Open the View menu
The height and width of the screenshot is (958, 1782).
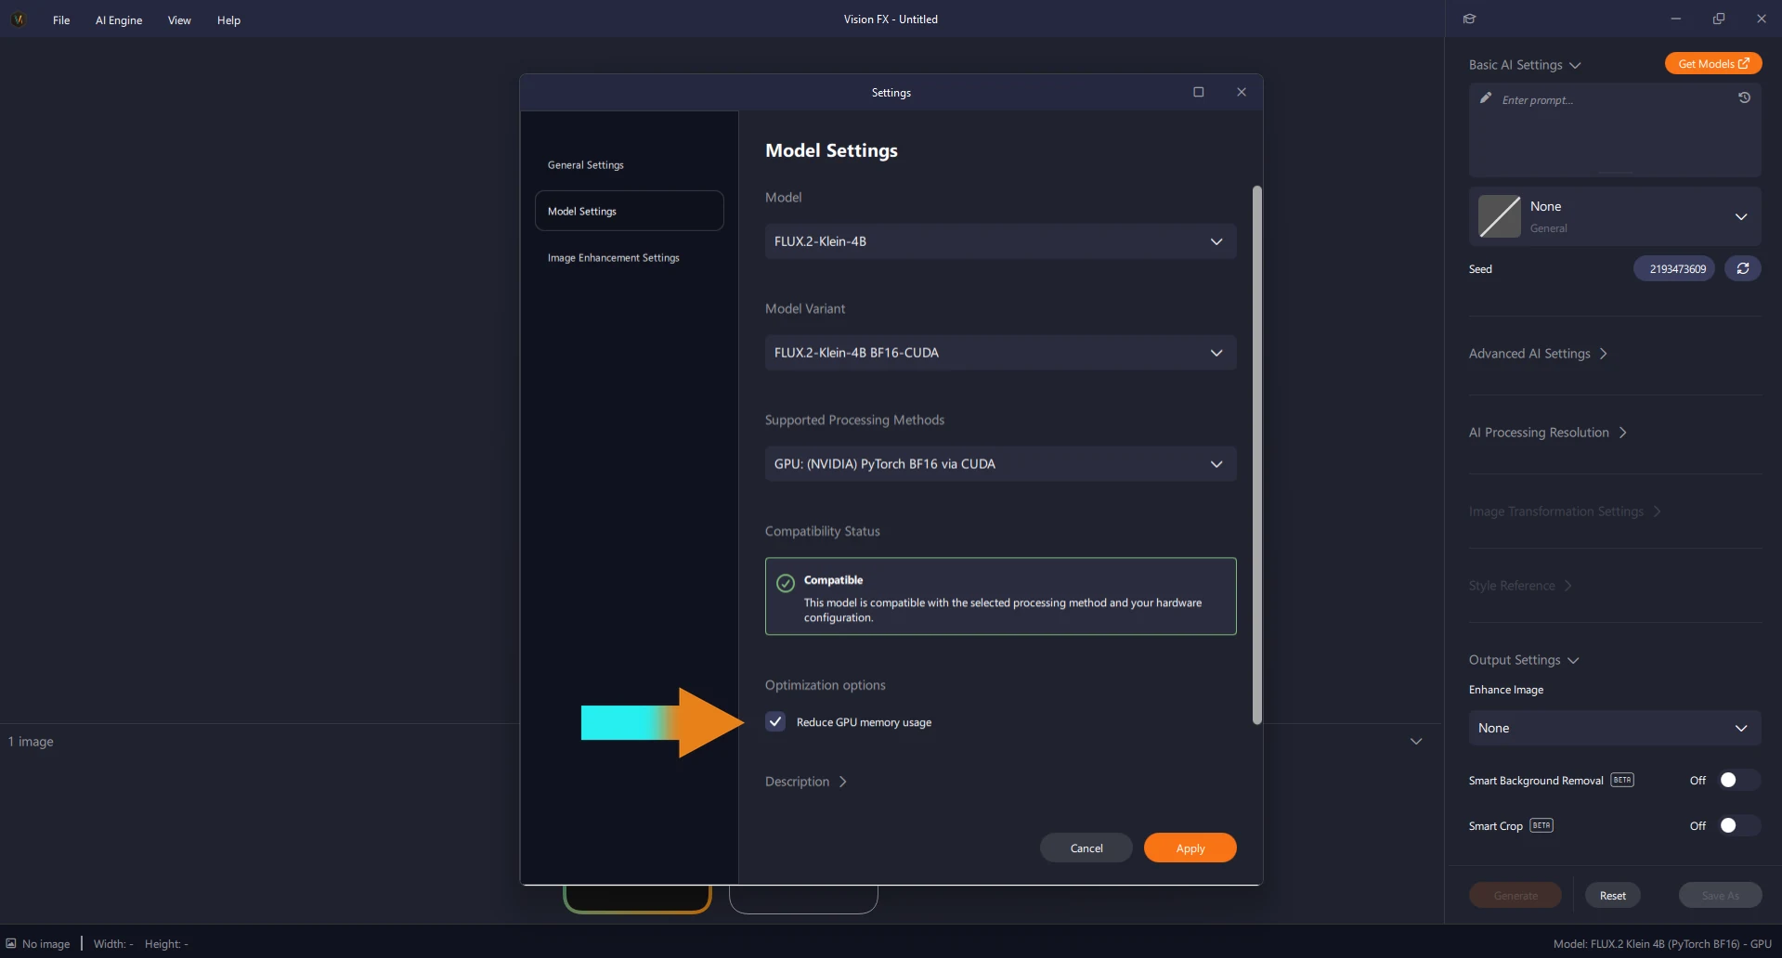[179, 19]
